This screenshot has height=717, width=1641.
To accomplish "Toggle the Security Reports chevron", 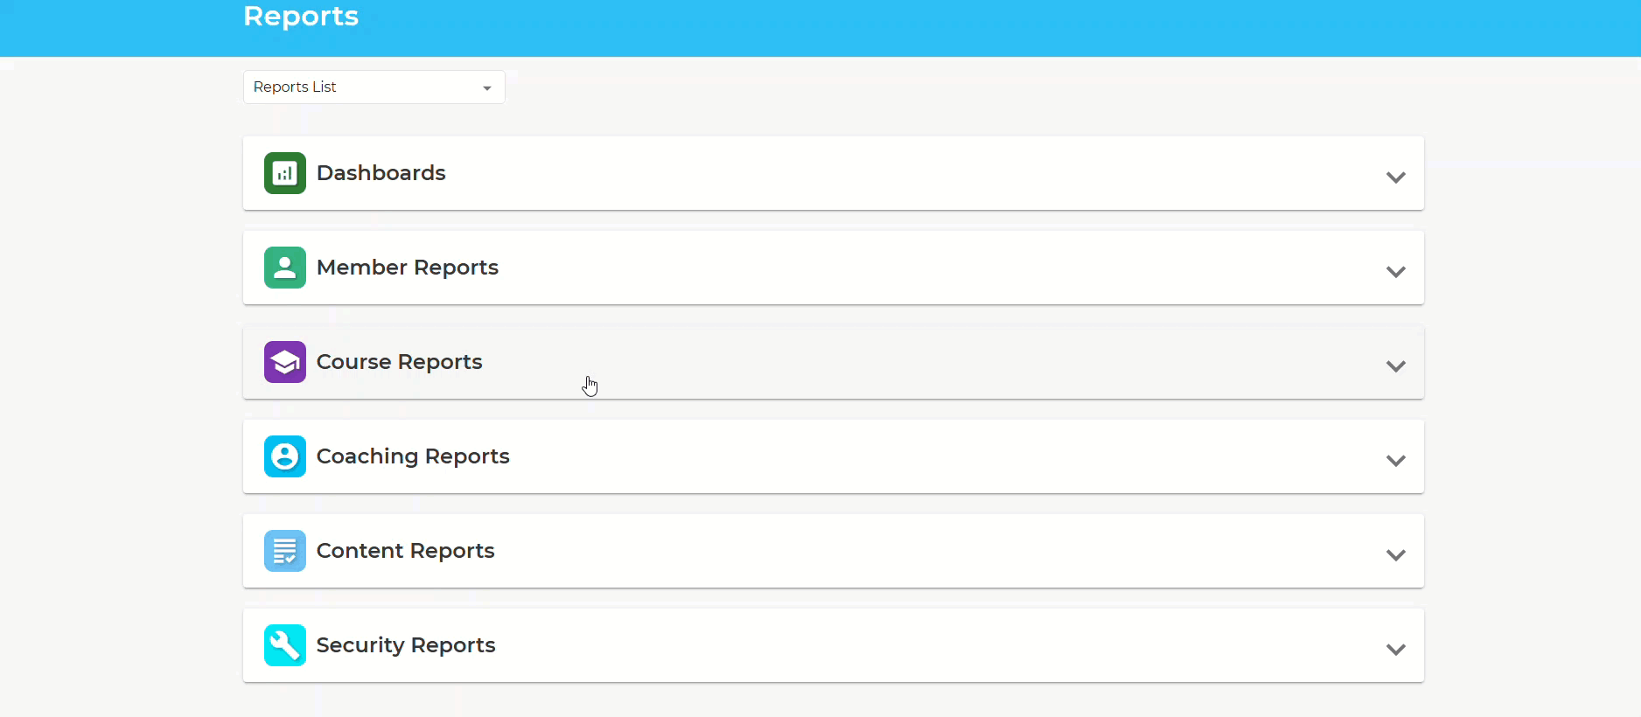I will click(x=1395, y=650).
